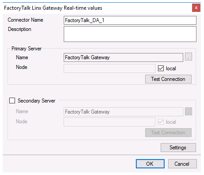Close the FactoryTalk Linx Gateway dialog
Image resolution: width=204 pixels, height=175 pixels.
(x=196, y=8)
